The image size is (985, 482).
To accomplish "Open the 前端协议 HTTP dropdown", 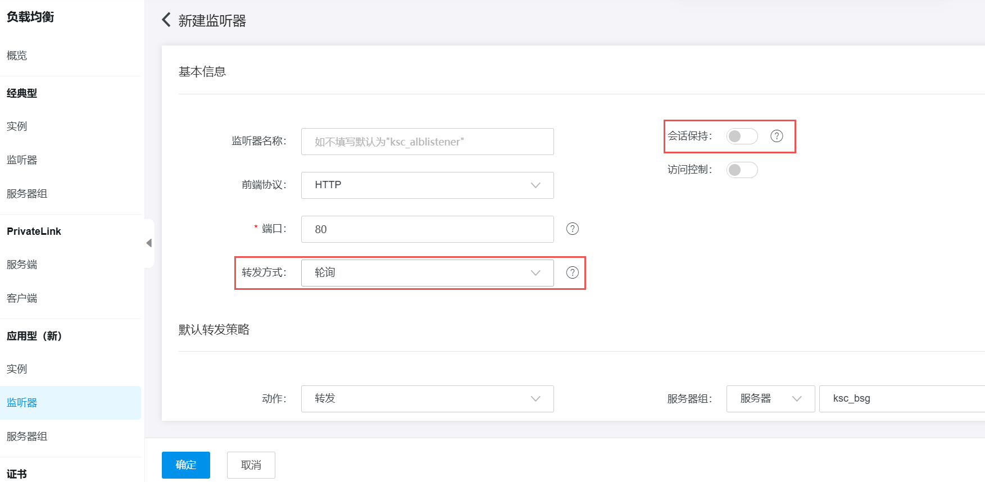I will [x=427, y=185].
